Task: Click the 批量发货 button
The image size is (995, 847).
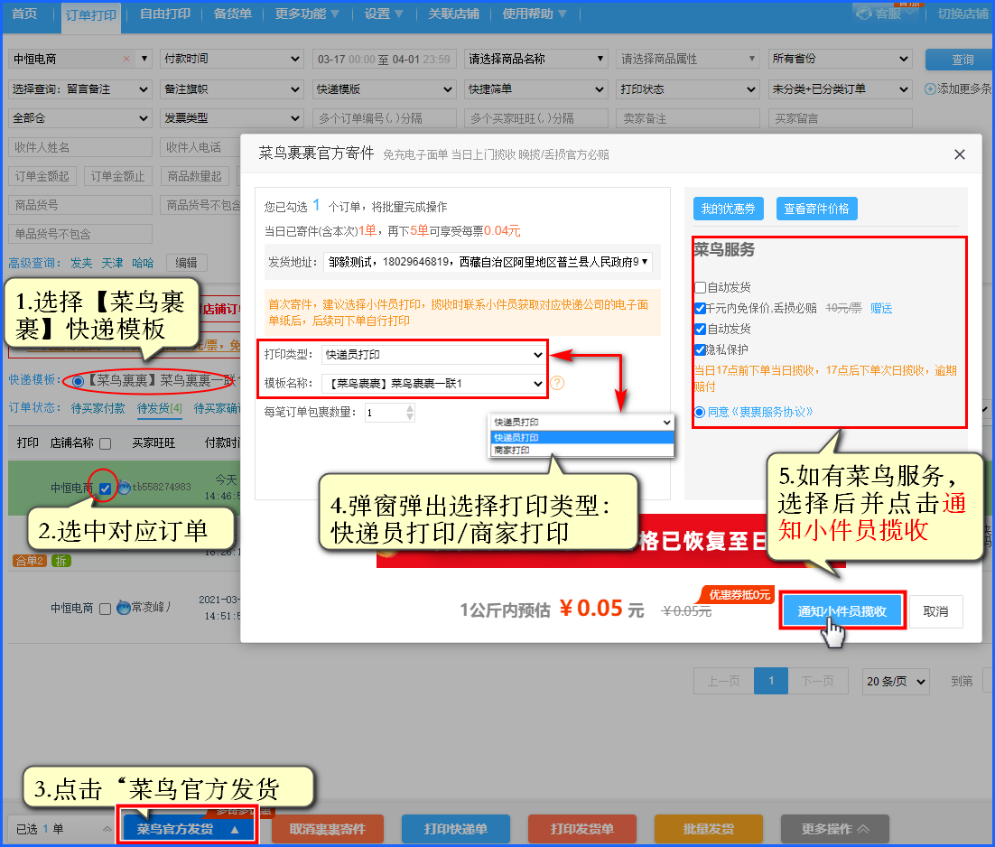Action: [x=708, y=829]
